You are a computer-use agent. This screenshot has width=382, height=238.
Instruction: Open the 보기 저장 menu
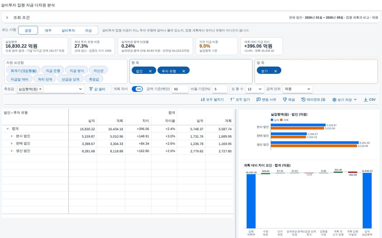tap(345, 100)
